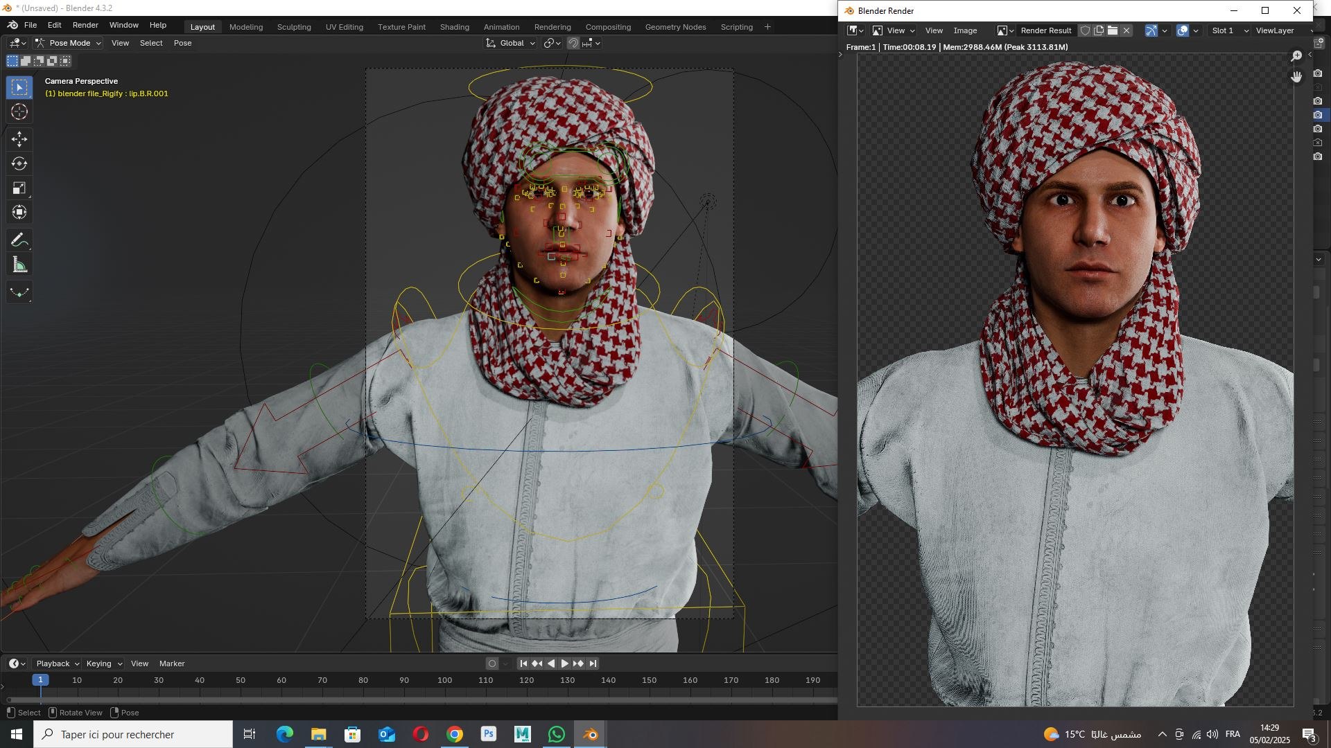Open Photoshop from the taskbar
Image resolution: width=1331 pixels, height=748 pixels.
[489, 734]
